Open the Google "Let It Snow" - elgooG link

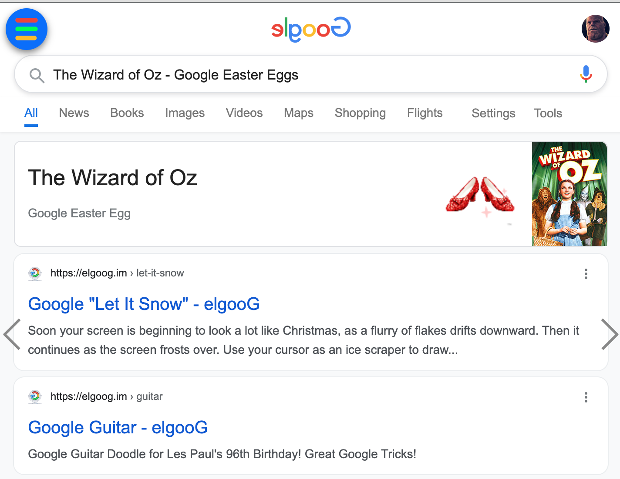pyautogui.click(x=144, y=304)
